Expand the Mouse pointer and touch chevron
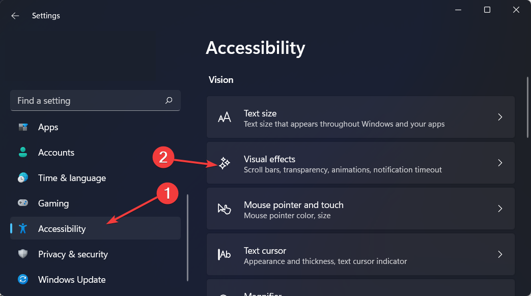531x296 pixels. [500, 209]
